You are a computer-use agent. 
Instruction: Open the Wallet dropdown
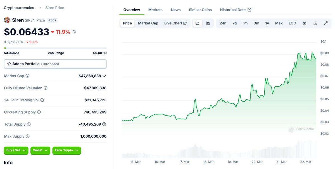(41, 150)
